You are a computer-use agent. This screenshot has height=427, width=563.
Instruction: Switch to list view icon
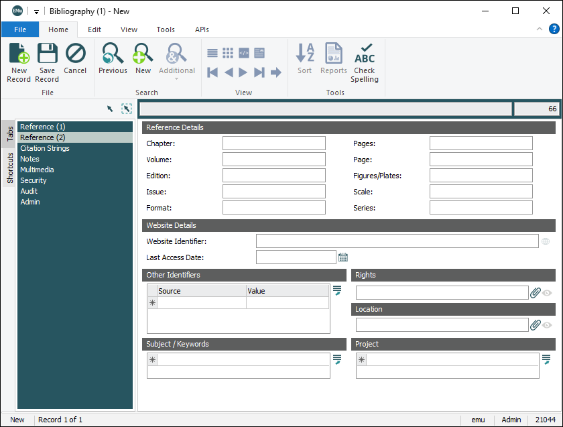point(212,53)
